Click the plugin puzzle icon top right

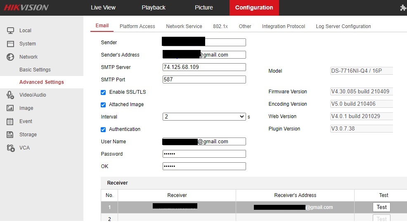[x=403, y=8]
